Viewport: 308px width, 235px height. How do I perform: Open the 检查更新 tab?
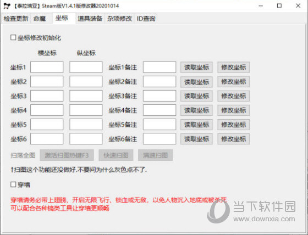tap(16, 19)
